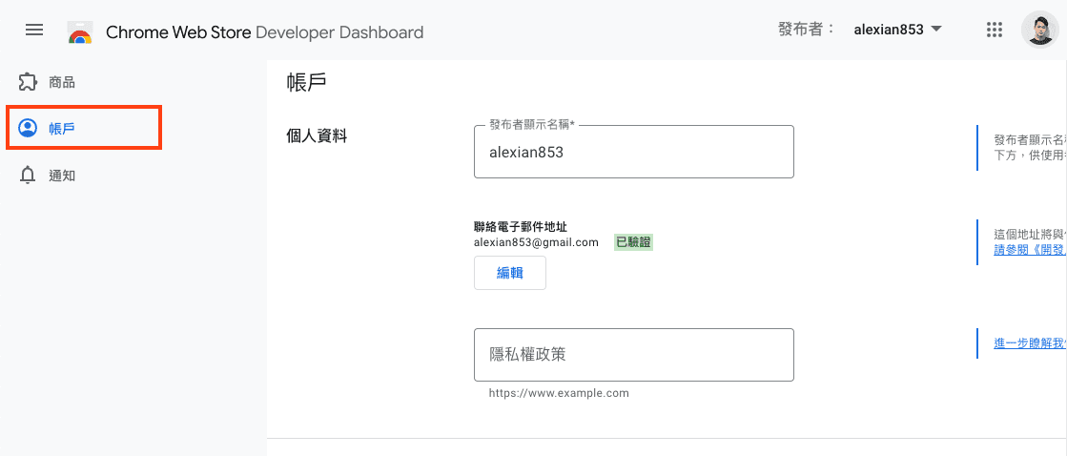Open the hamburger main menu
Viewport: 1067px width, 456px height.
point(34,31)
